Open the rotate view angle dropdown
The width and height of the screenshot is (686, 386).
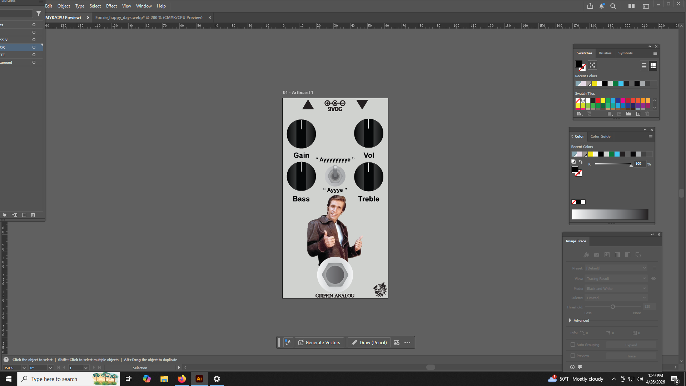(50, 368)
